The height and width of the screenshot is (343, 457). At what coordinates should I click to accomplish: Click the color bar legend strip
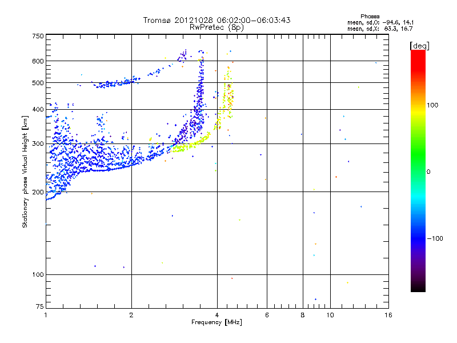click(x=418, y=170)
